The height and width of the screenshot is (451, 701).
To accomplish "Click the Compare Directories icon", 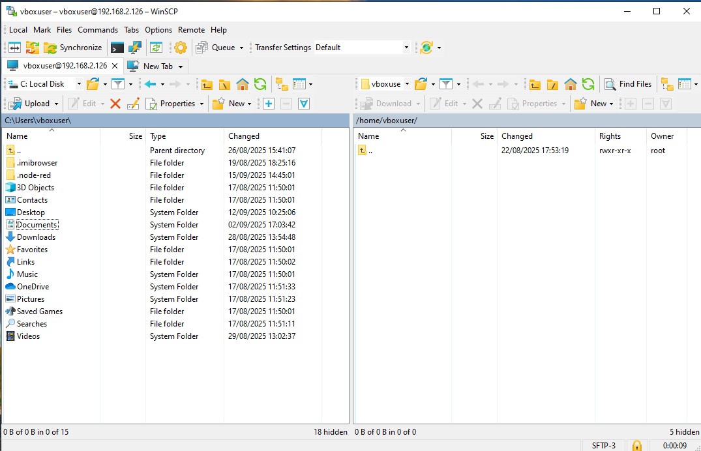I will click(x=14, y=48).
